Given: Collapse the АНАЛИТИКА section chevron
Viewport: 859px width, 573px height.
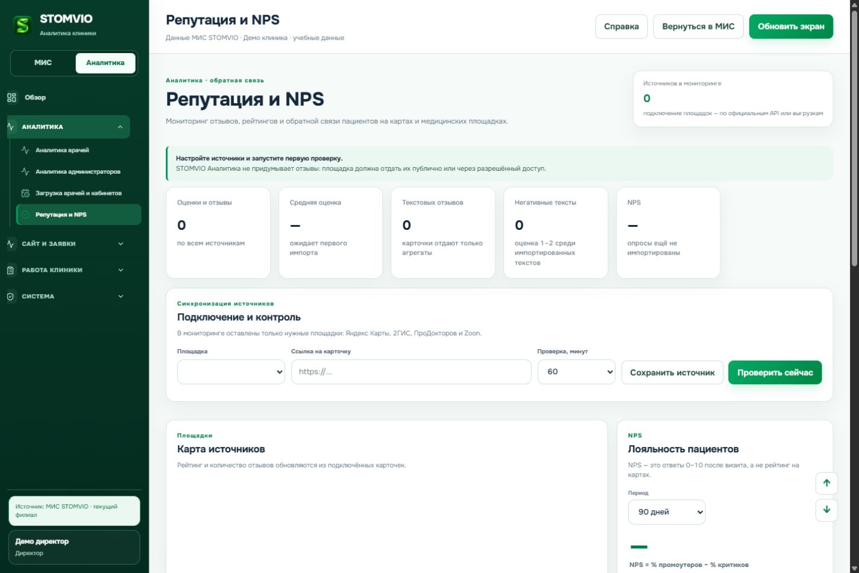Looking at the screenshot, I should (x=120, y=127).
